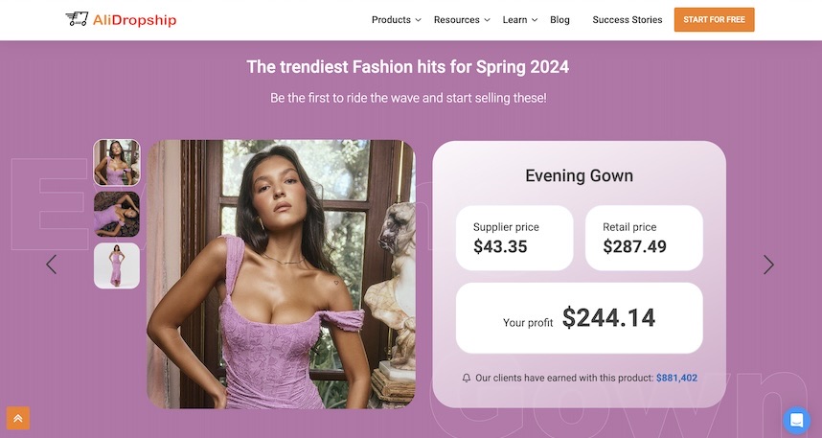Select the first gown thumbnail

[117, 163]
